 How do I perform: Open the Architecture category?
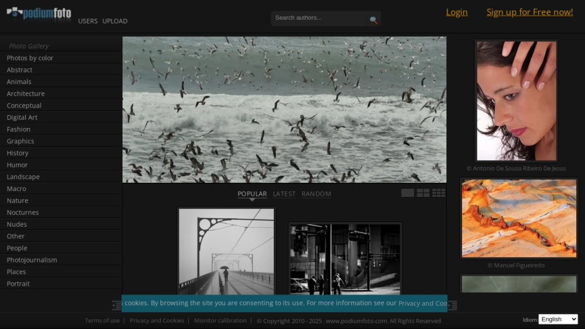click(61, 94)
